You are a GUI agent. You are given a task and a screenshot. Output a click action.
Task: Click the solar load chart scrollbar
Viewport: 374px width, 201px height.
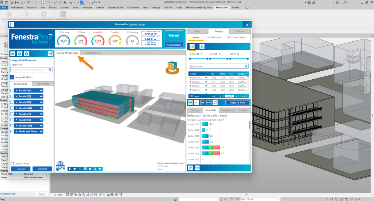[249, 125]
